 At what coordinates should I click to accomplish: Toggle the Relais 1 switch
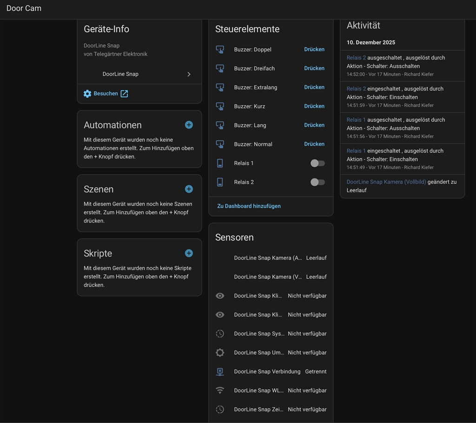pos(317,163)
